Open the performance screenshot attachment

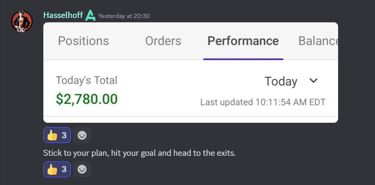click(191, 73)
